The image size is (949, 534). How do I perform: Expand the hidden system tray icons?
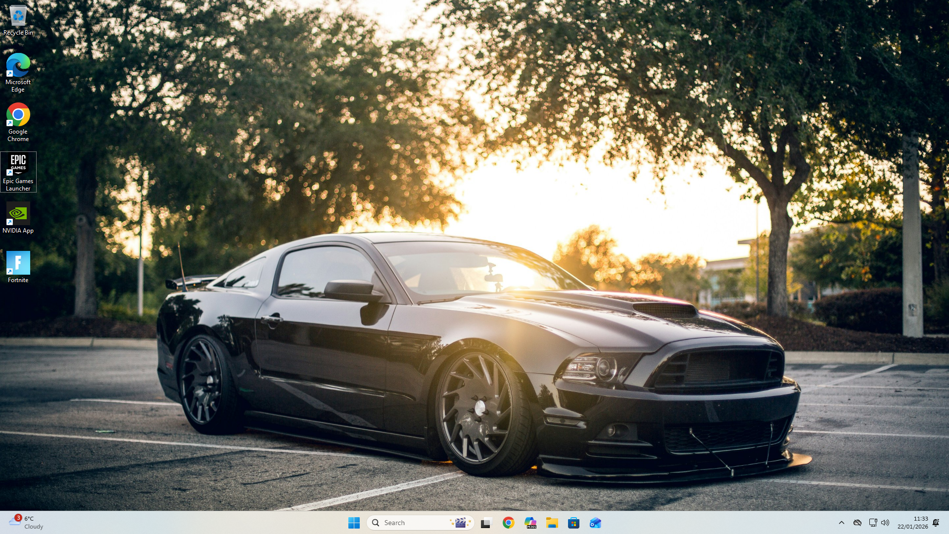click(x=841, y=523)
